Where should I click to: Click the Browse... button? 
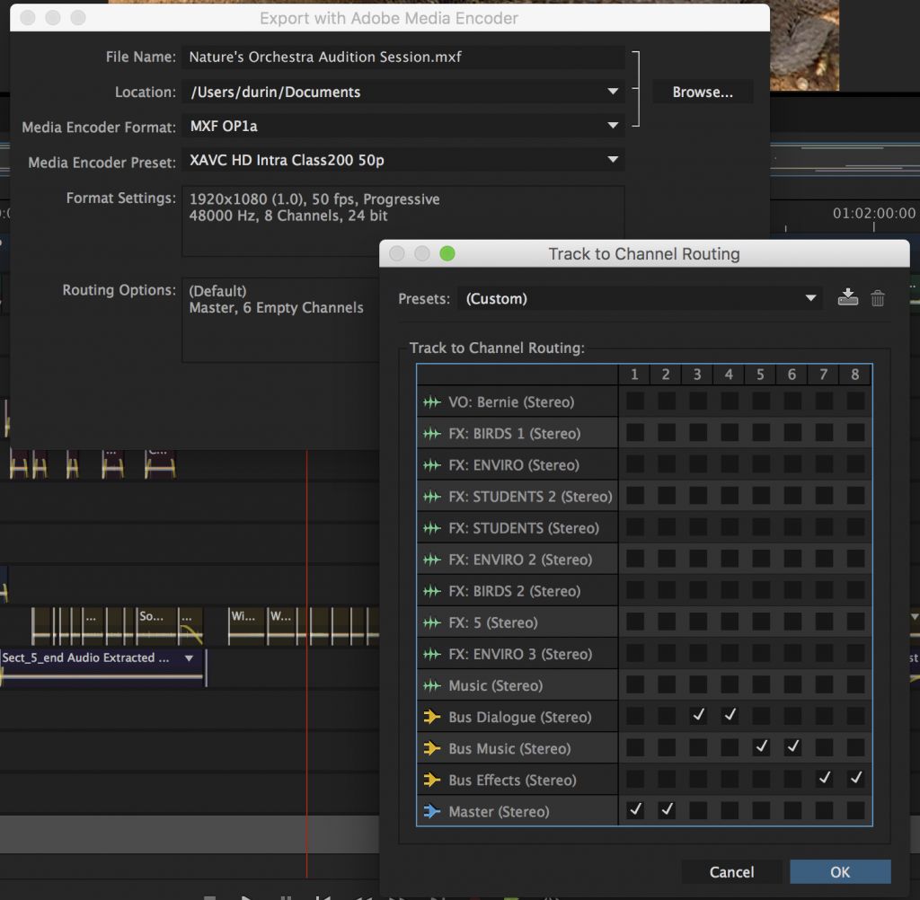click(703, 92)
